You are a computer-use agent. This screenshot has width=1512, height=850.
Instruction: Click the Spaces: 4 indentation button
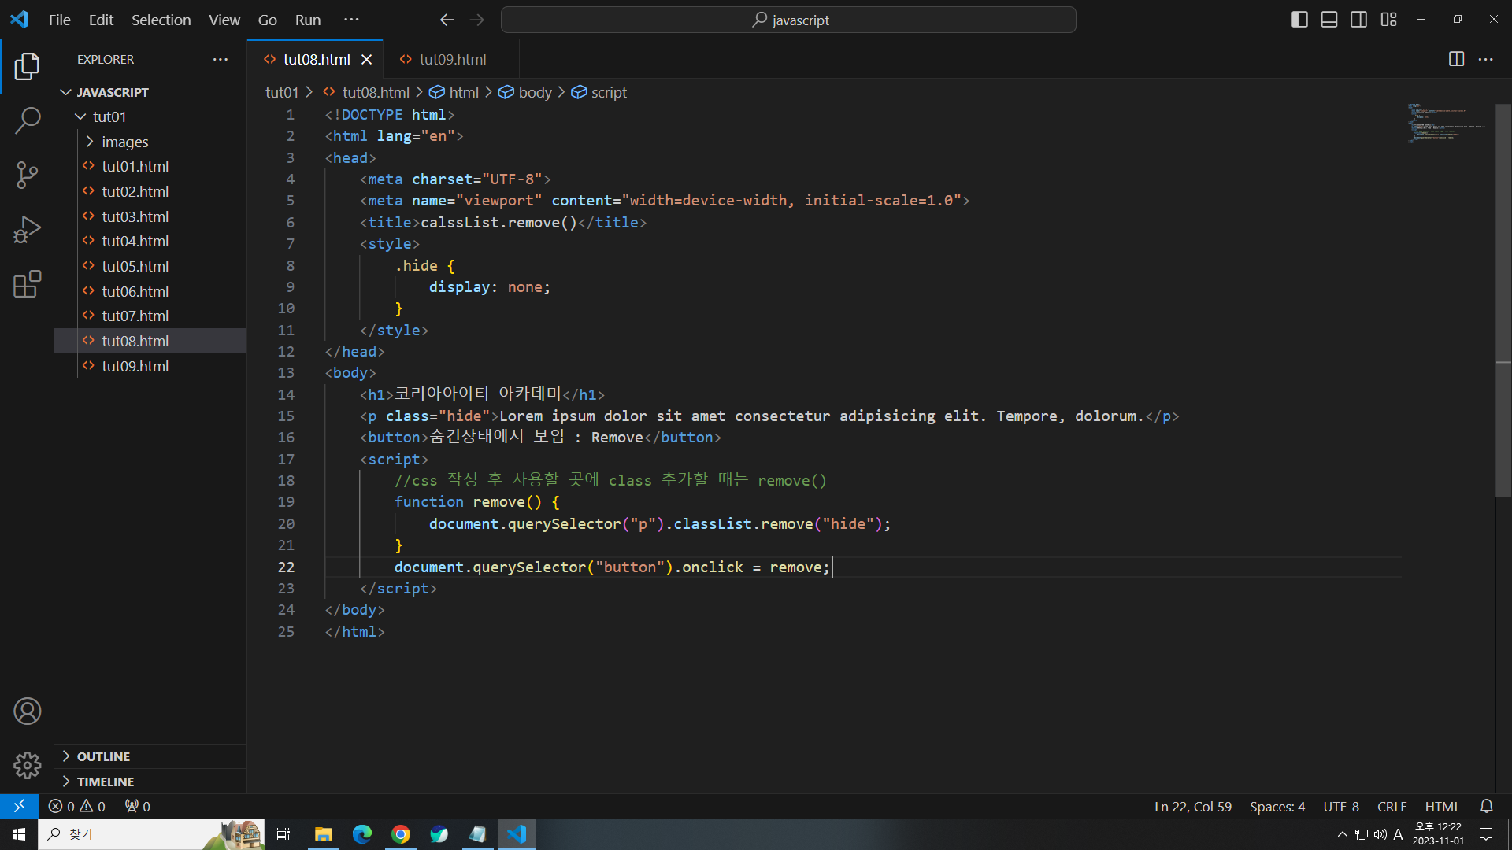[x=1277, y=806]
